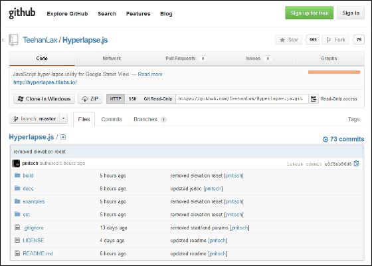Click the Sign in button

click(x=351, y=13)
